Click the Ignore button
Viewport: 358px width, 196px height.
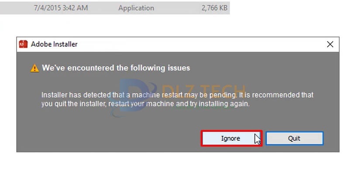point(231,139)
